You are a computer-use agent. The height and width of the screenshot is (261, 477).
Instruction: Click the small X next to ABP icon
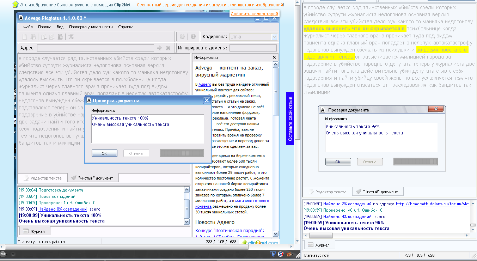(13, 254)
